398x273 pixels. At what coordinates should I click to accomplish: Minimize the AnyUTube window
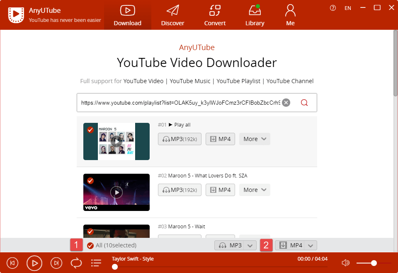click(363, 8)
